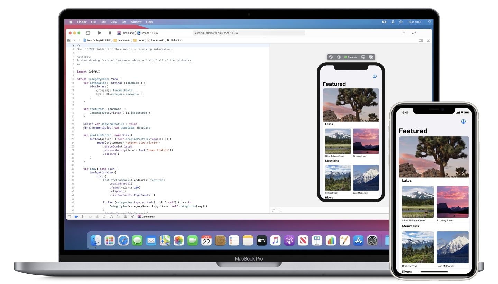Toggle breakpoint activation in debug bar

click(76, 217)
